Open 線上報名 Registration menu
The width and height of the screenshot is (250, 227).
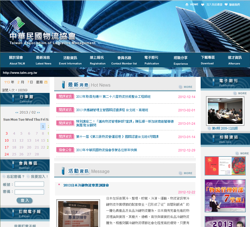click(98, 60)
